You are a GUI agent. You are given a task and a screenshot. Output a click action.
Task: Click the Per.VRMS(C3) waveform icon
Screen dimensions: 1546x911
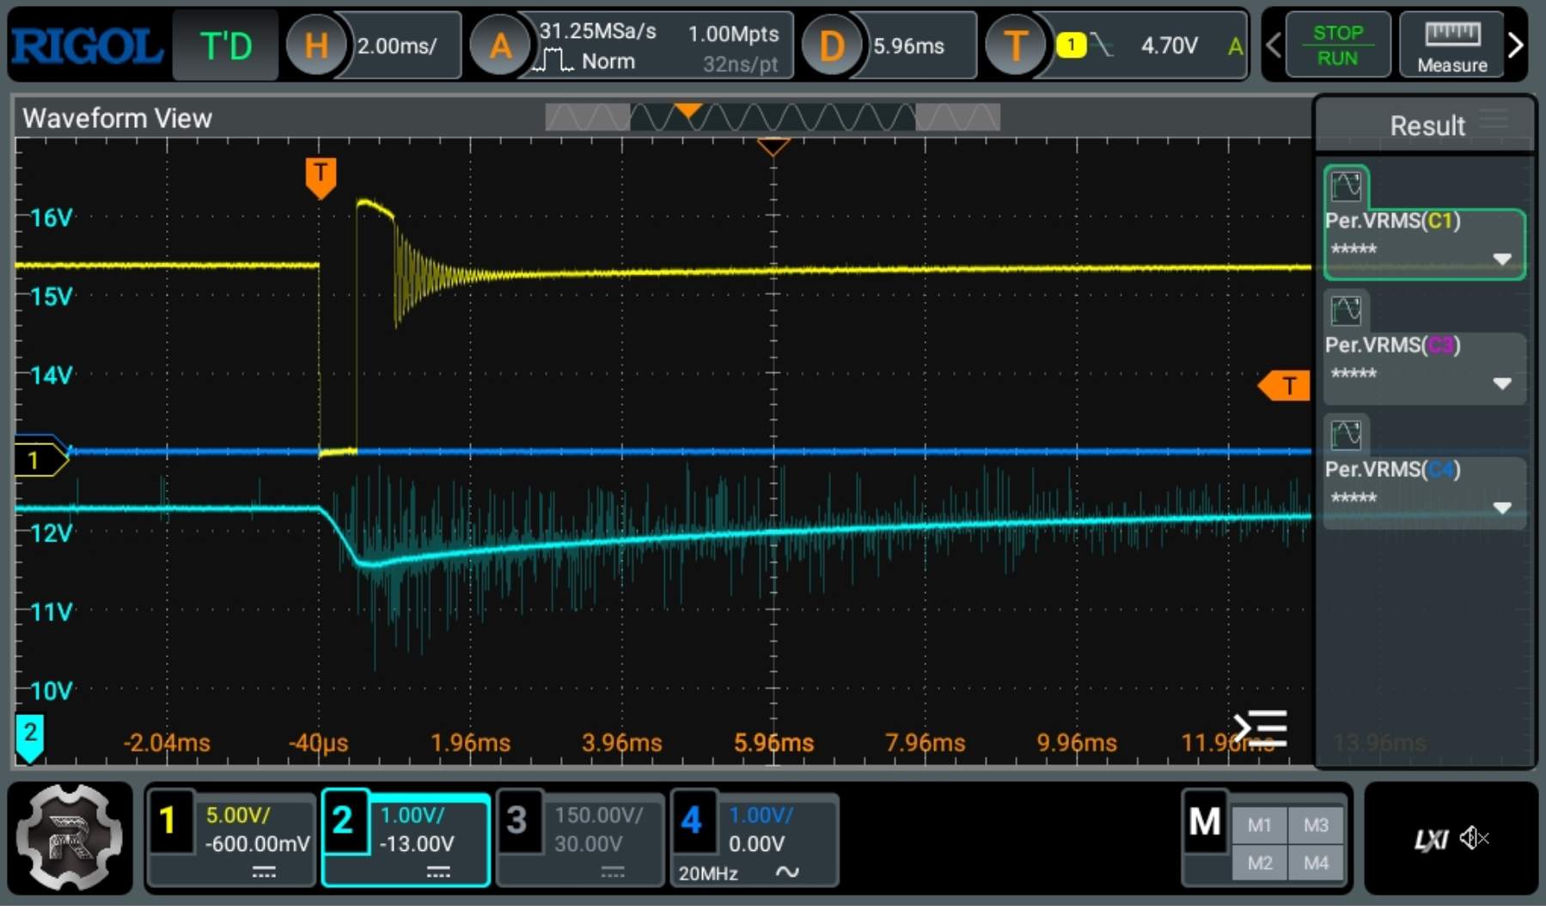(x=1346, y=310)
